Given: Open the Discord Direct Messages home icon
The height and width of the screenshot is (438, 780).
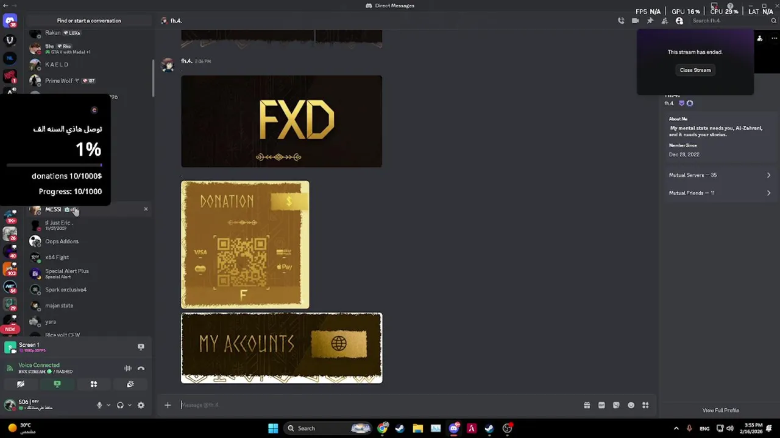Looking at the screenshot, I should (10, 22).
